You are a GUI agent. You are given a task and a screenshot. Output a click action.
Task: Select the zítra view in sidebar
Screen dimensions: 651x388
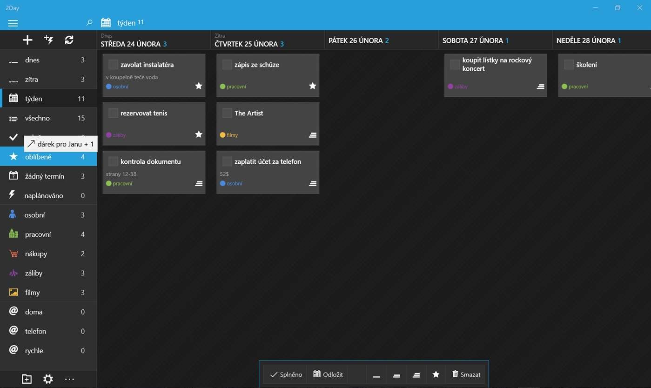coord(48,80)
